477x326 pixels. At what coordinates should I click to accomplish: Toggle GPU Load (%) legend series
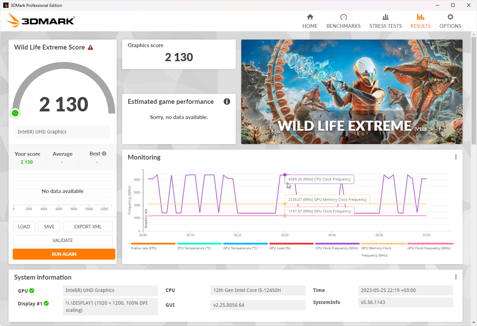(291, 246)
